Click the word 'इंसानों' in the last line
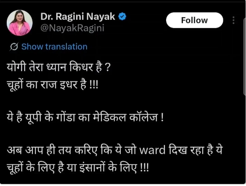Viewport: 246px width, 186px height. tap(92, 167)
